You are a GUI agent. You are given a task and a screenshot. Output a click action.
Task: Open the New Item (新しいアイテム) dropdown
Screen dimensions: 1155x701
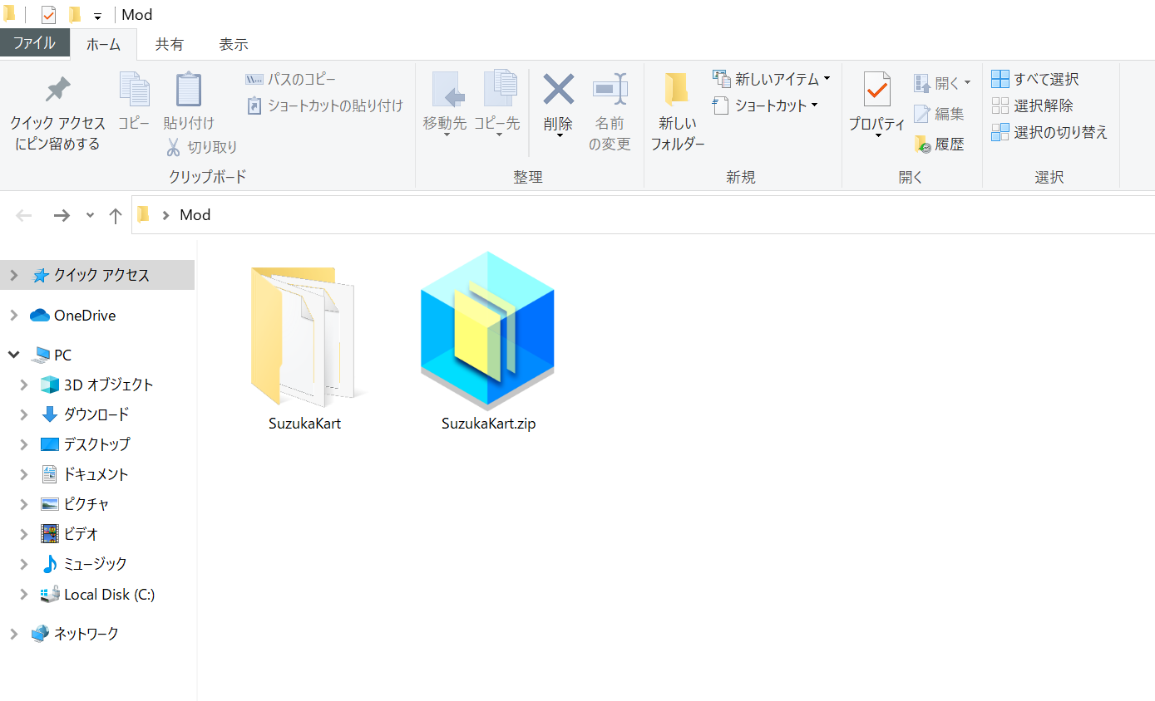(772, 80)
